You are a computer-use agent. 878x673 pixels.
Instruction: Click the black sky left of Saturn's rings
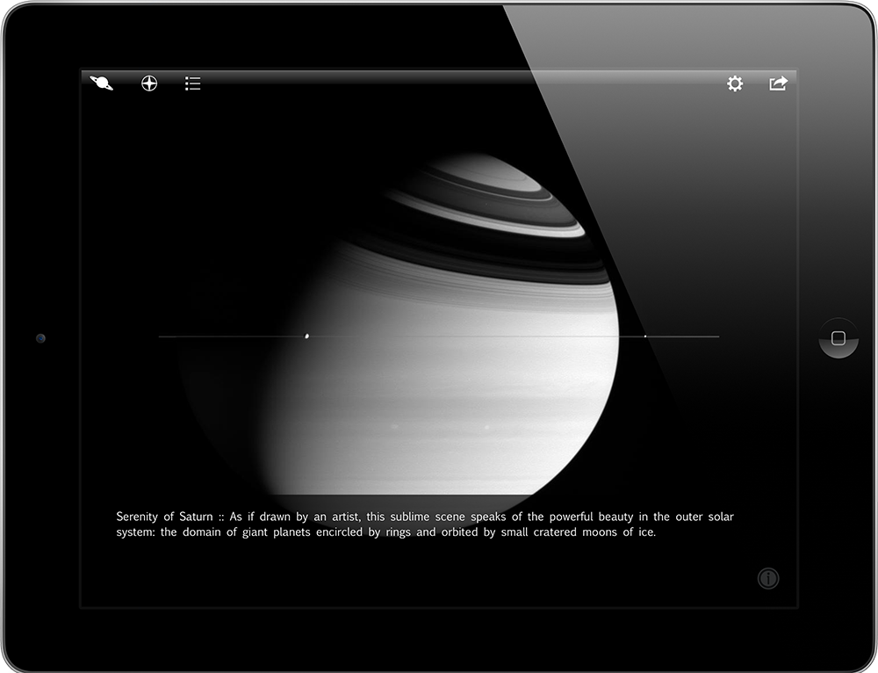pos(219,220)
